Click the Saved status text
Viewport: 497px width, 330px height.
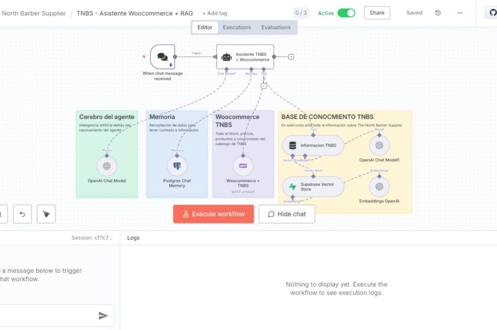point(414,13)
